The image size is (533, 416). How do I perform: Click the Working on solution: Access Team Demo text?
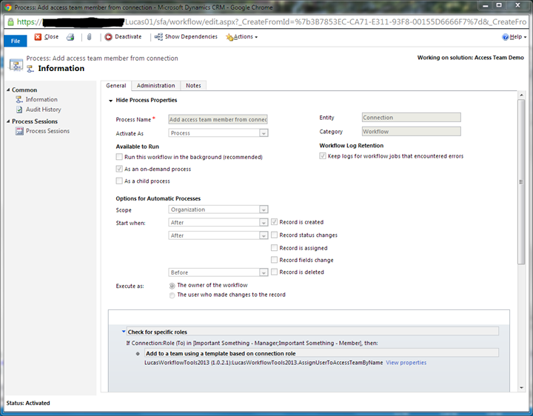pos(471,58)
